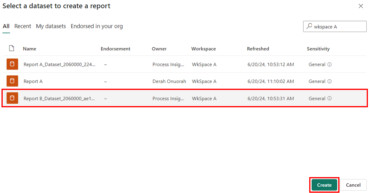Click the dataset icon beside Report A

point(12,81)
